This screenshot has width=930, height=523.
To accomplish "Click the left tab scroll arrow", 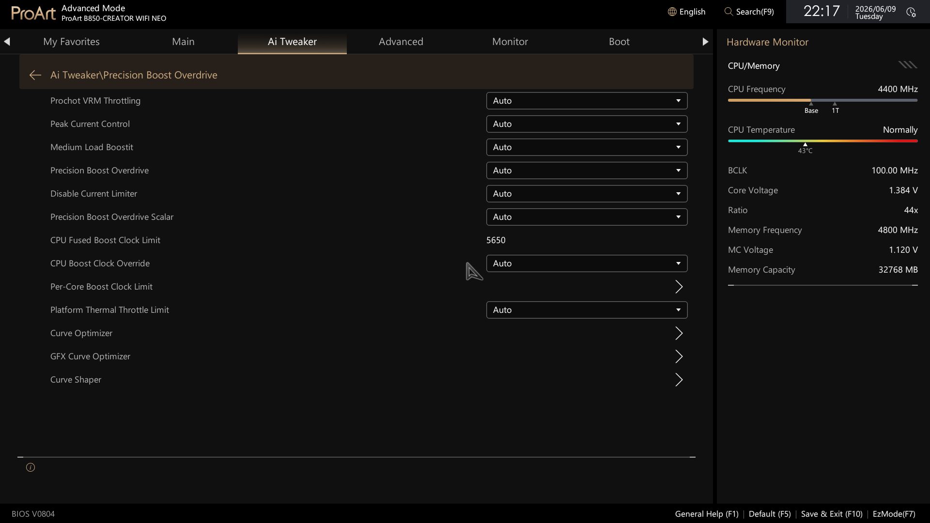I will (x=7, y=42).
